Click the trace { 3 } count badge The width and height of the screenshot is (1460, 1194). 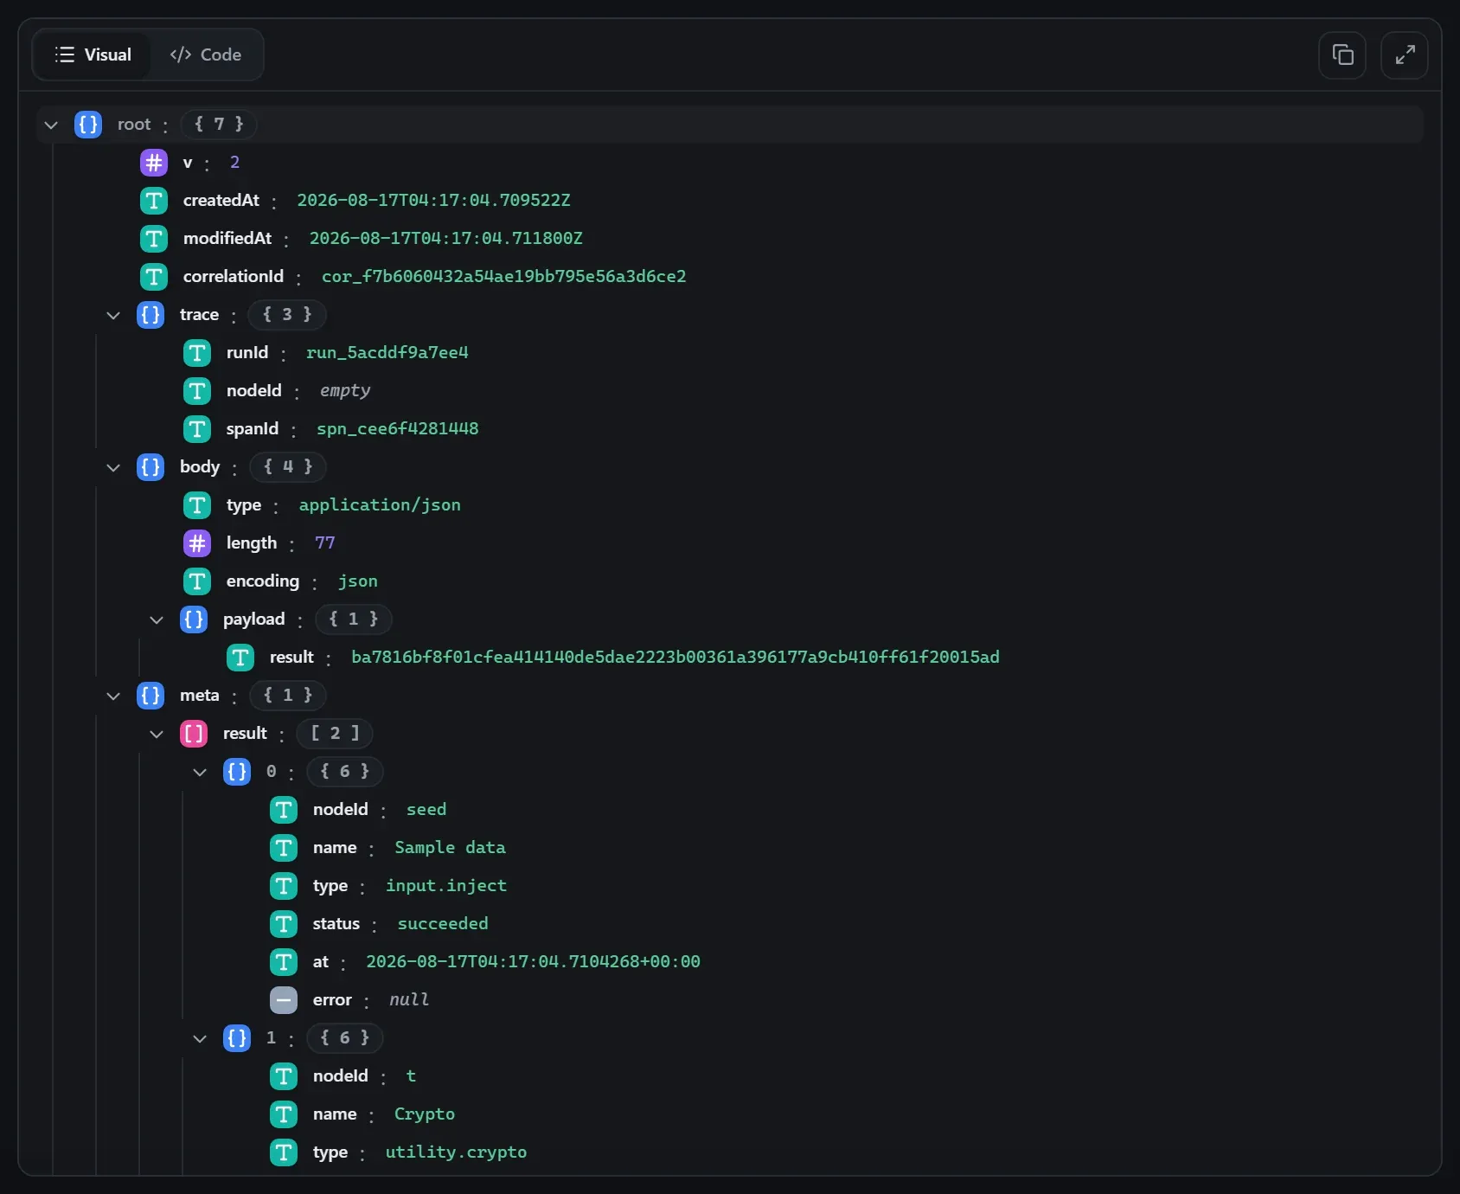pos(287,315)
